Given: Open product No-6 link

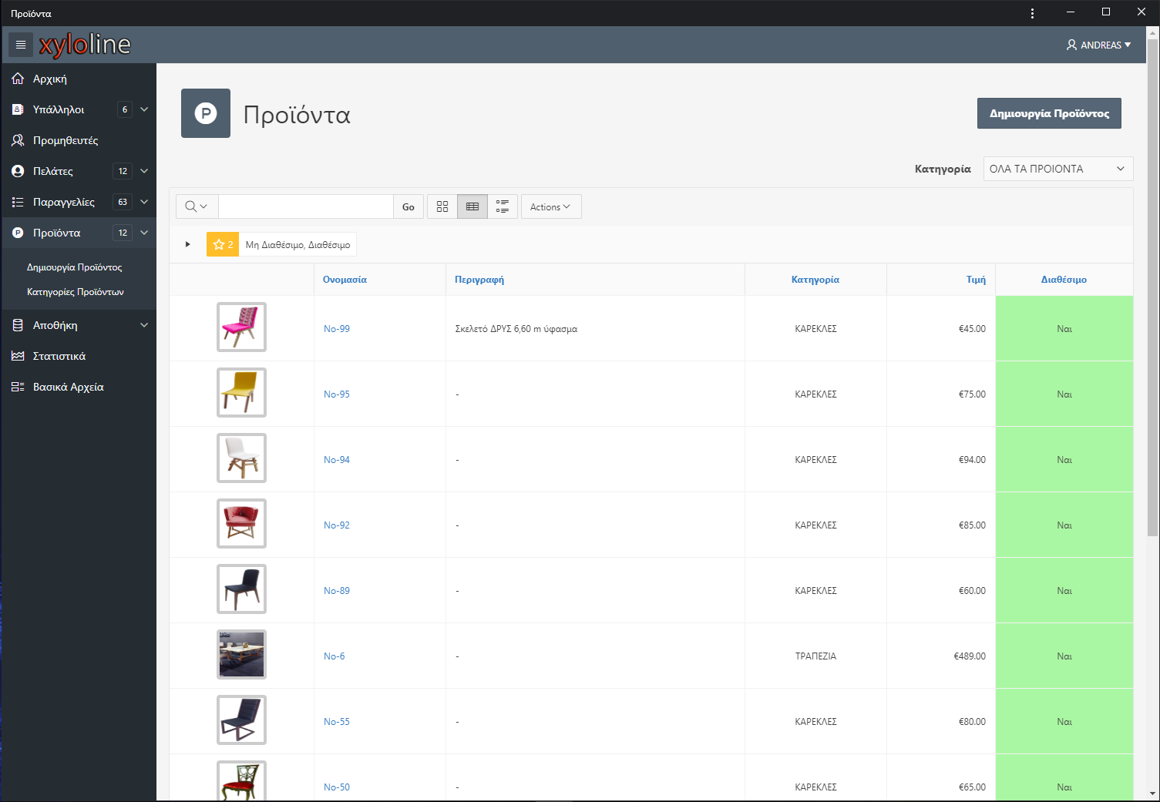Looking at the screenshot, I should click(x=335, y=656).
